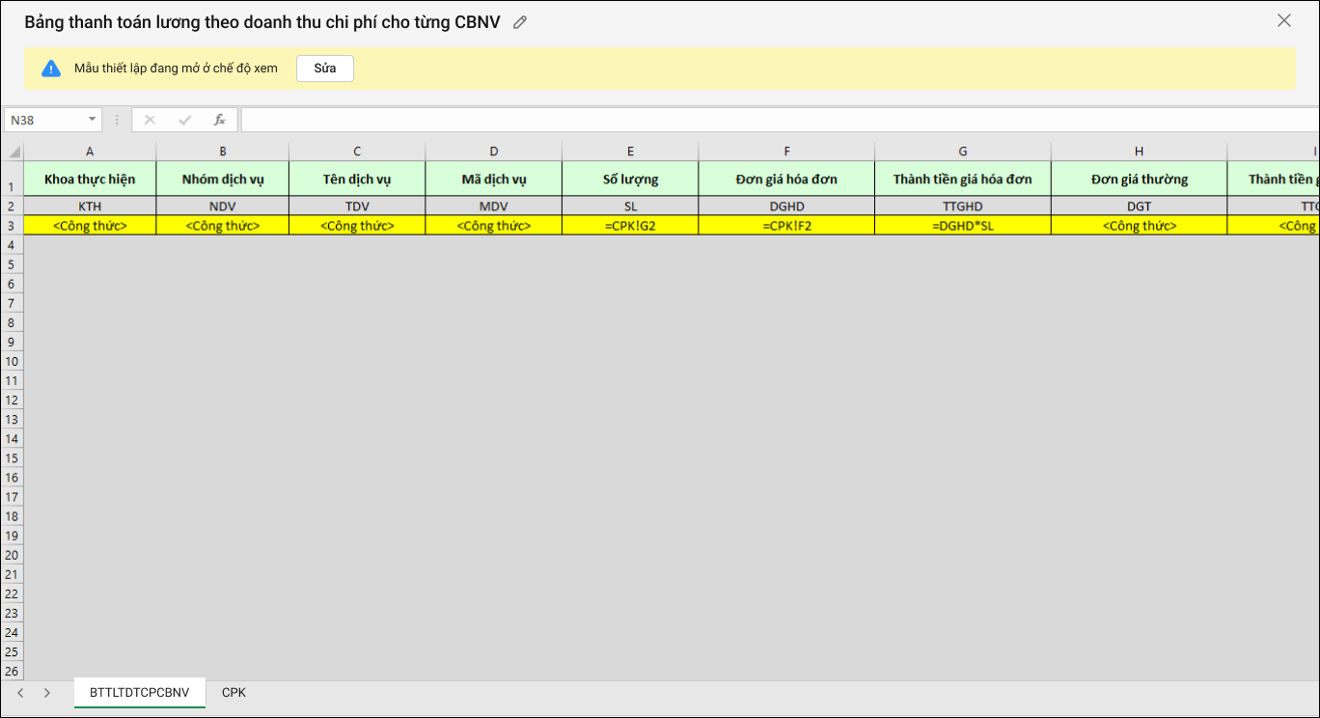The image size is (1320, 718).
Task: Close the salary payment table dialog
Action: click(x=1283, y=20)
